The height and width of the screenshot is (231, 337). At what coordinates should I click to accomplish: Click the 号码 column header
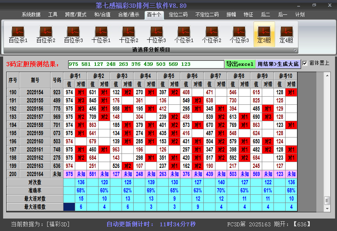click(x=57, y=80)
